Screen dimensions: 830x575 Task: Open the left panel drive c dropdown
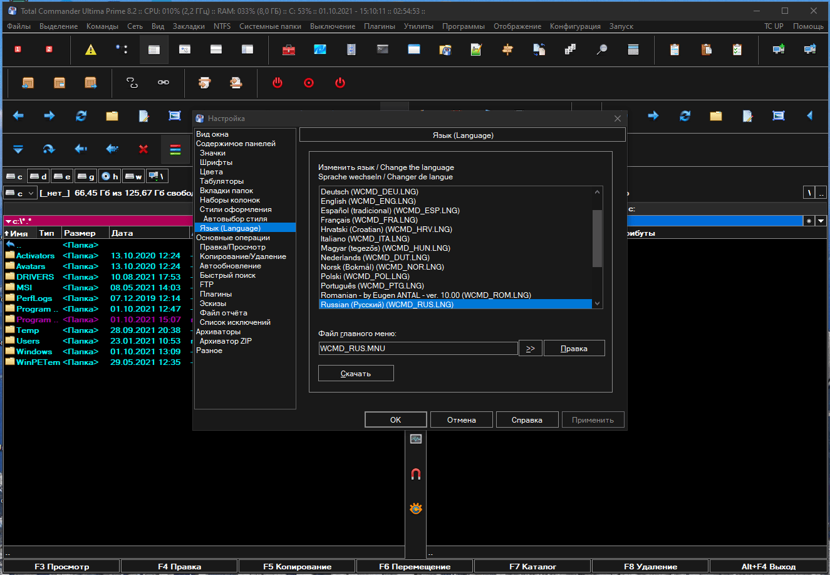21,193
